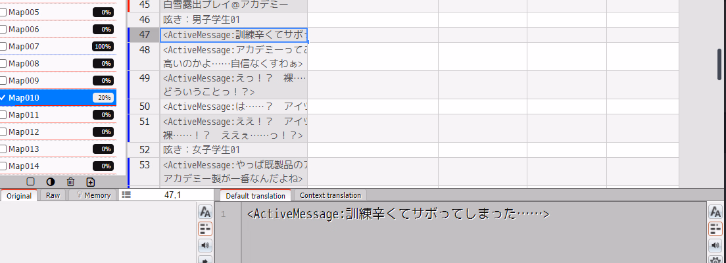Click the Map007 100% progress badge

point(103,47)
